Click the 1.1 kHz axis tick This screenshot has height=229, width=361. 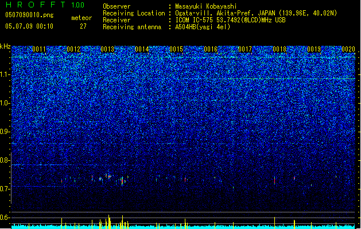pos(5,74)
